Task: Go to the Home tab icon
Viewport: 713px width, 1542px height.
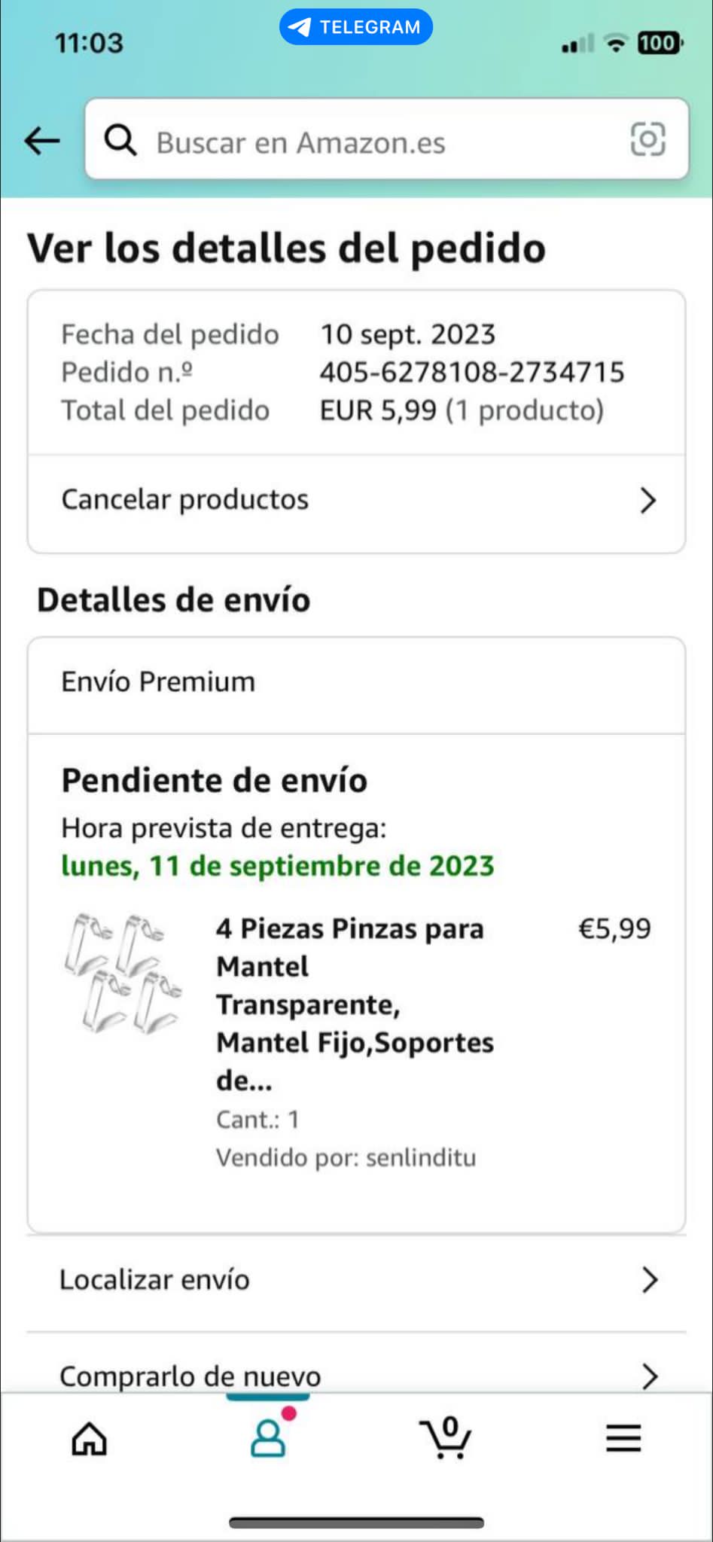Action: pos(89,1439)
